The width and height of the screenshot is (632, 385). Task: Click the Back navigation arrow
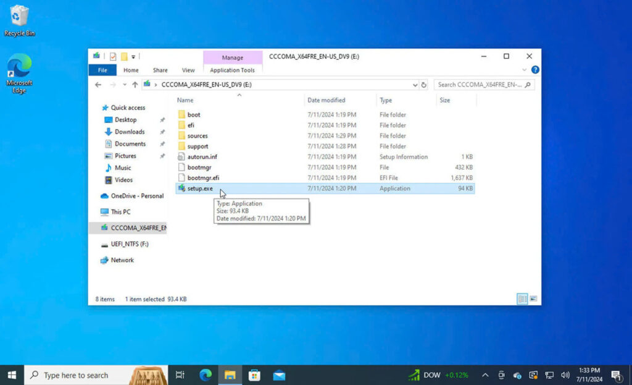click(98, 84)
